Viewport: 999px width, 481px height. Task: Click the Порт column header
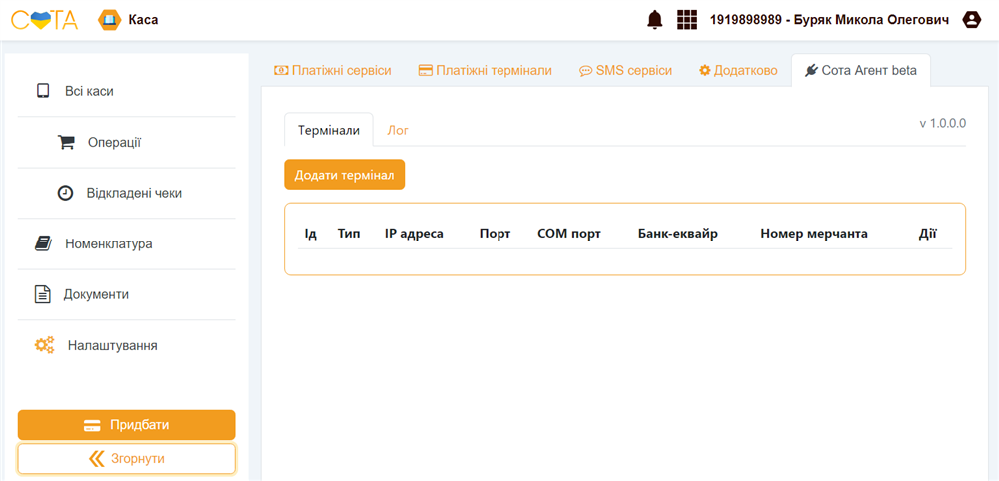click(x=496, y=234)
